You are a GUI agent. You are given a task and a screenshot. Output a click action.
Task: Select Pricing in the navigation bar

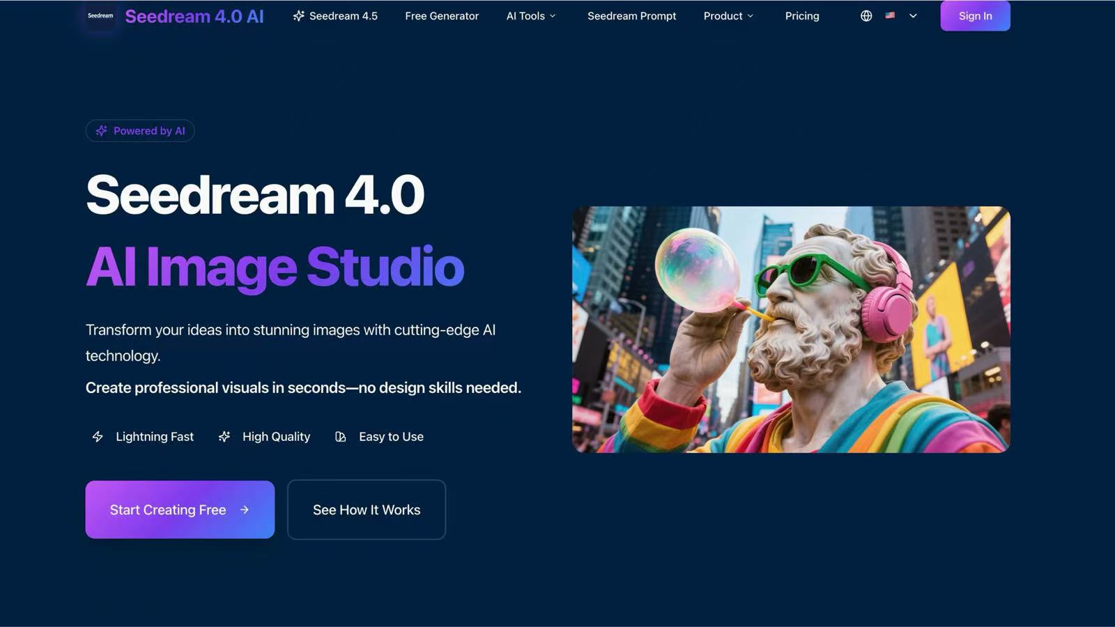[x=801, y=15]
